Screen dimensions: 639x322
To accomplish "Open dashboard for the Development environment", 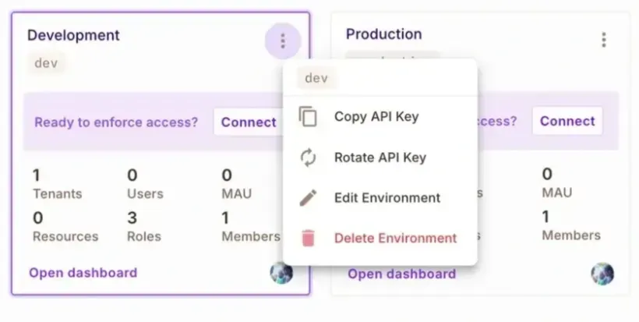I will coord(83,273).
